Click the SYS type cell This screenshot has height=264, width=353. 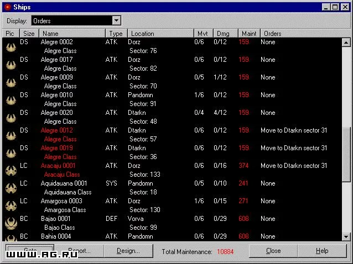(x=111, y=183)
